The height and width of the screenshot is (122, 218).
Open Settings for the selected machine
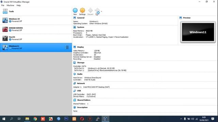click(x=82, y=12)
